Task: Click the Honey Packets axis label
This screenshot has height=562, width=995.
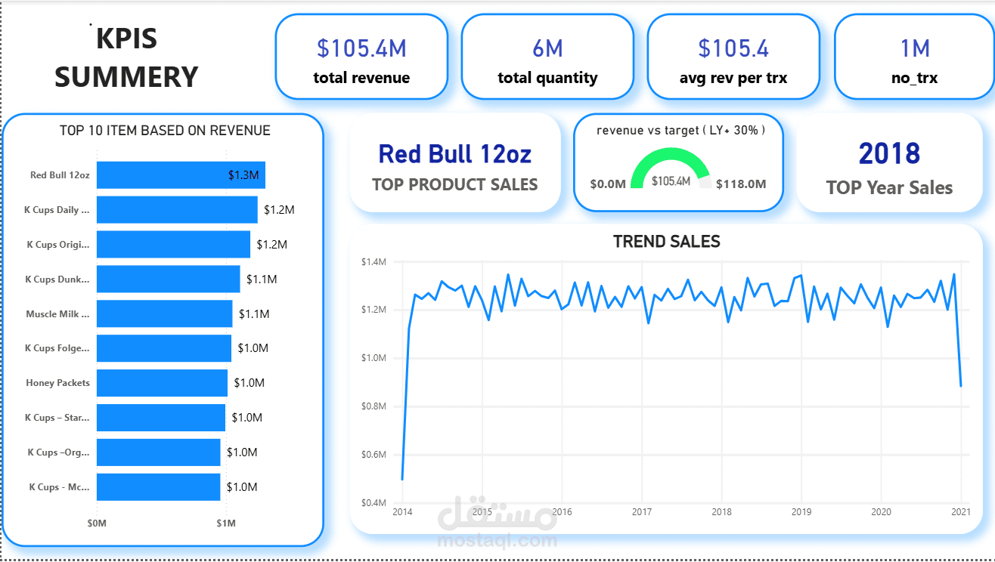Action: pyautogui.click(x=57, y=383)
